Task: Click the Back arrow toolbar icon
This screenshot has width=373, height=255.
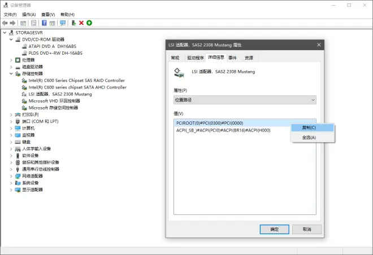Action: 5,23
